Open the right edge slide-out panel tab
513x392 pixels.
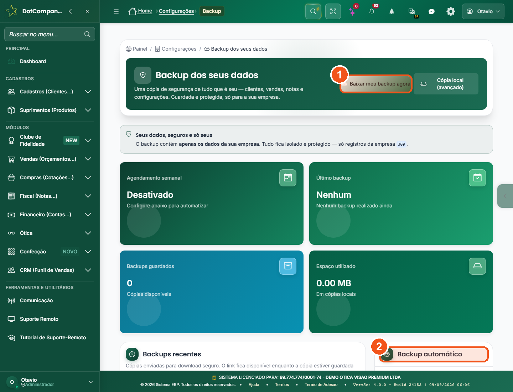[x=505, y=196]
